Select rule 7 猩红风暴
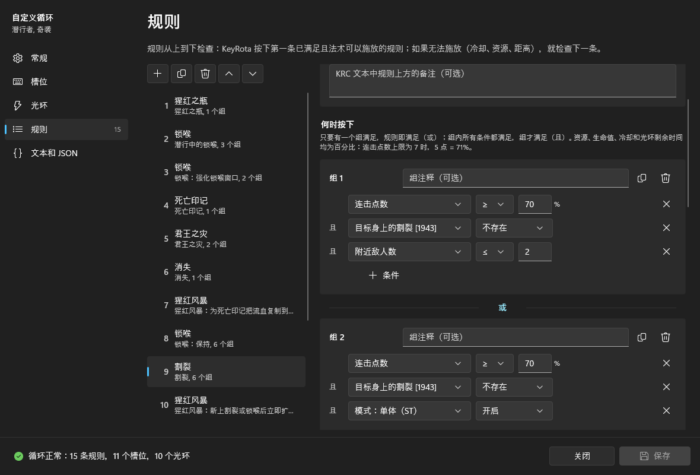 click(227, 305)
